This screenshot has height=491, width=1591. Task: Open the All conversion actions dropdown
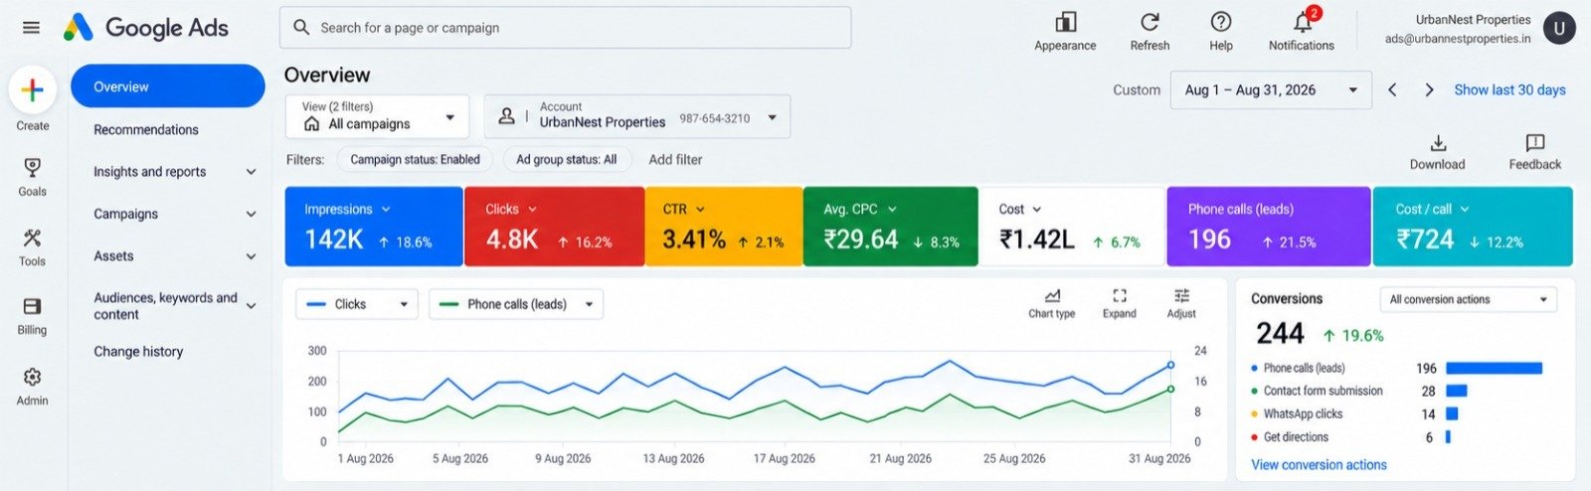click(1468, 299)
